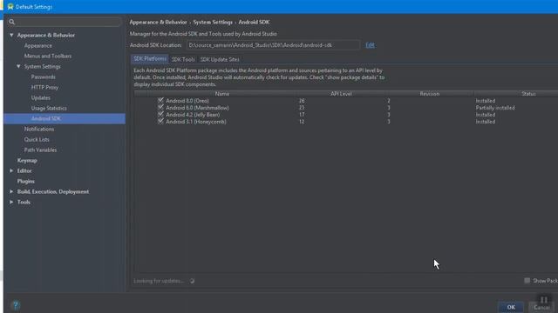Click the 'Android 8.0 (Oreo)' row name
Viewport: 558px width, 313px height.
187,101
